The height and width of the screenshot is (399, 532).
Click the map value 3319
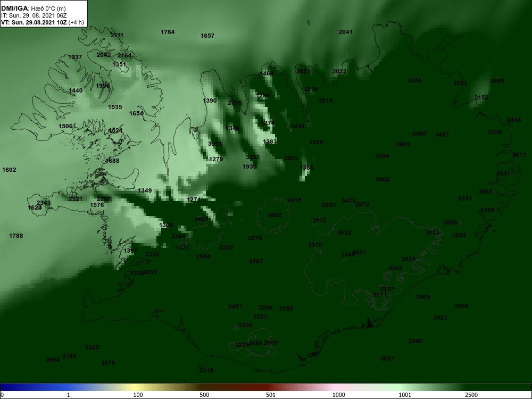click(x=206, y=370)
